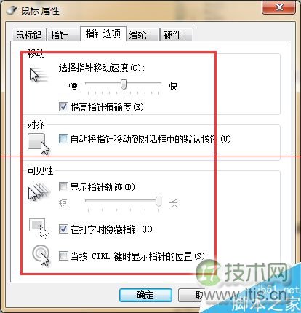301x313 pixels.
Task: Enable 显示指针轨迹 checkbox
Action: pos(63,187)
